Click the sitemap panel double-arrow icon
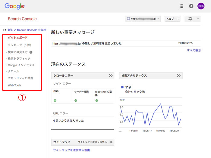This screenshot has height=158, width=211. (x=111, y=142)
